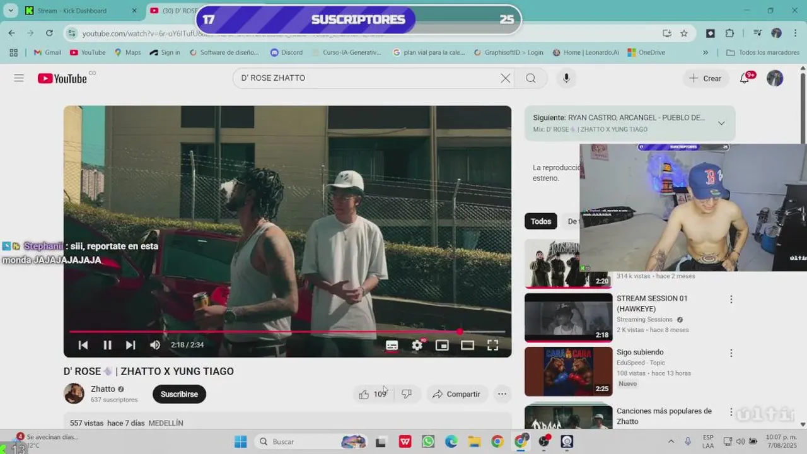Open the 2:20 duration video thumbnail
The height and width of the screenshot is (454, 807).
click(x=568, y=264)
